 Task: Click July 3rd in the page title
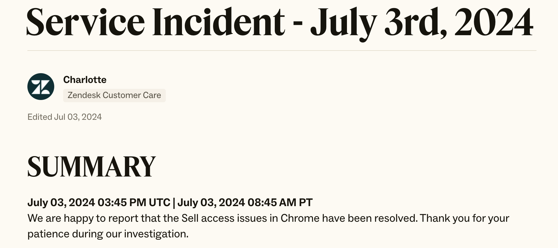click(x=379, y=24)
